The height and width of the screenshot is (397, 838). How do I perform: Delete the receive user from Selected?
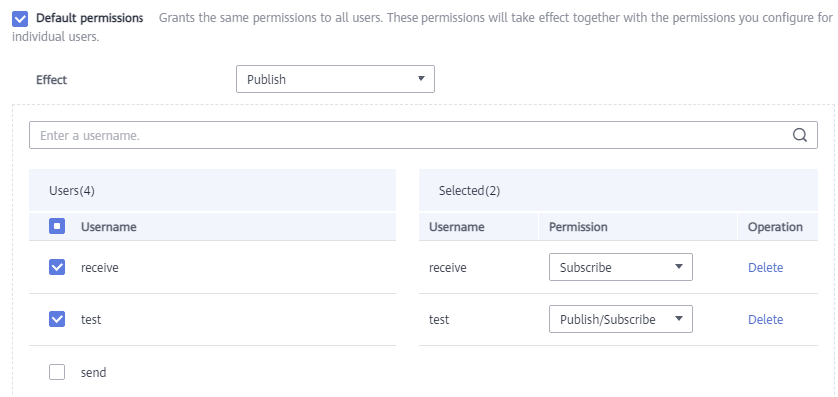[765, 268]
